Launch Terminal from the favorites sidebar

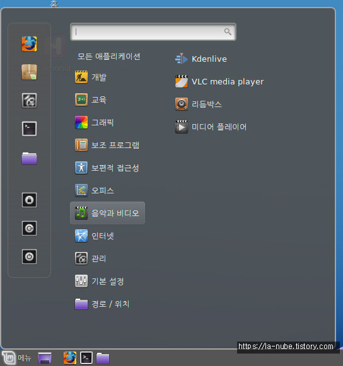coord(29,129)
